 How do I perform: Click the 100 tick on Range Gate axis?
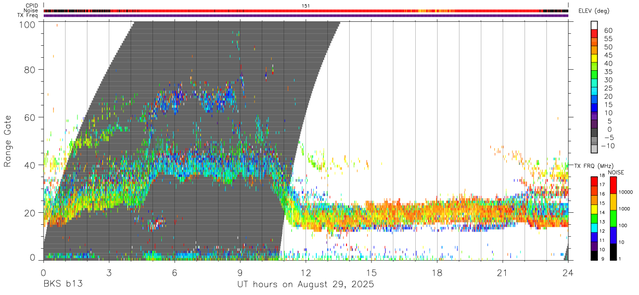coord(27,24)
